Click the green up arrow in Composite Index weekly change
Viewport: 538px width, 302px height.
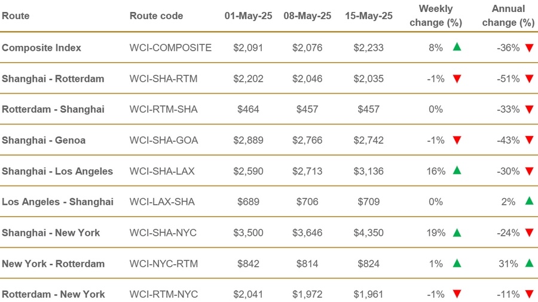tap(457, 47)
